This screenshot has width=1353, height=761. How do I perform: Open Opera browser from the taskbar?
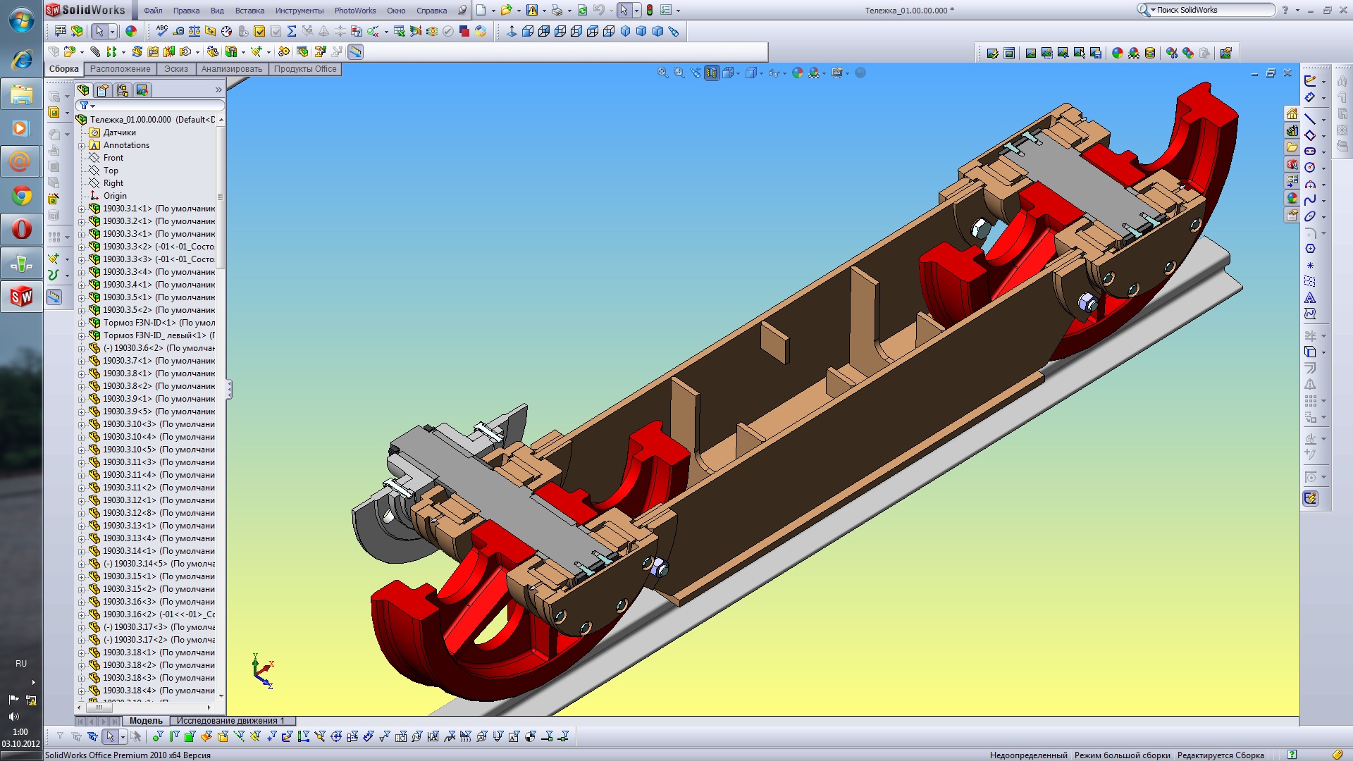pos(21,229)
